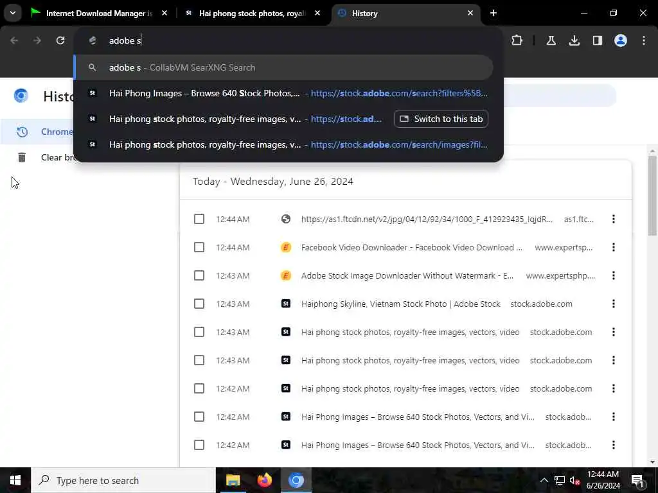Click the Chrome logo beside History heading
The height and width of the screenshot is (493, 658).
[x=21, y=96]
